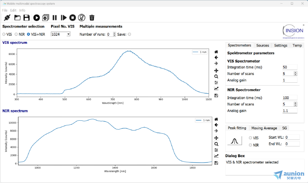Click the crossed-out light bulb icon

[81, 18]
